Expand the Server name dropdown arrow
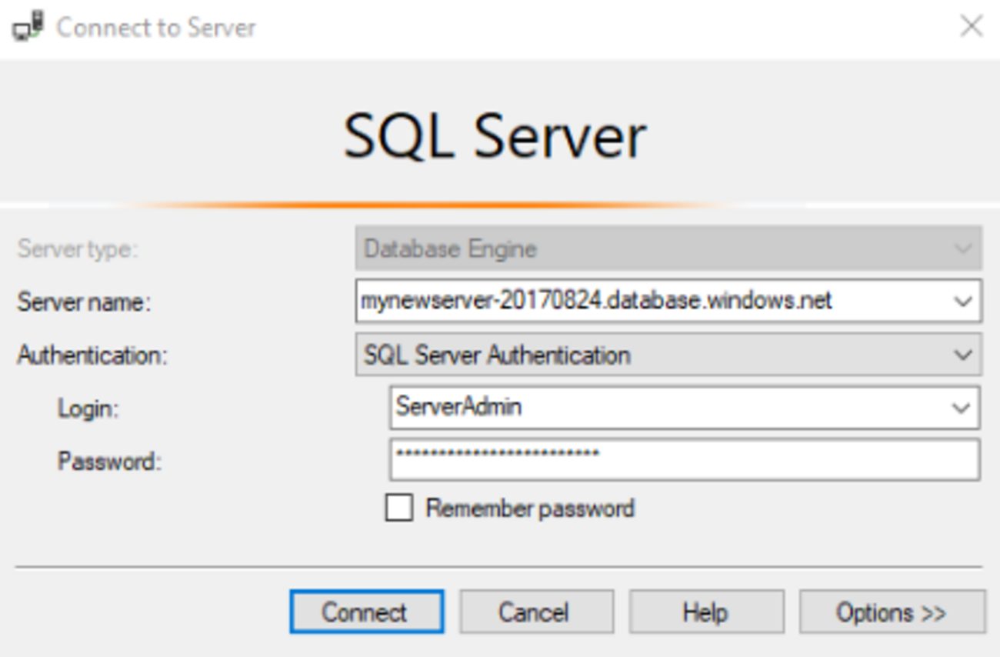 point(963,302)
